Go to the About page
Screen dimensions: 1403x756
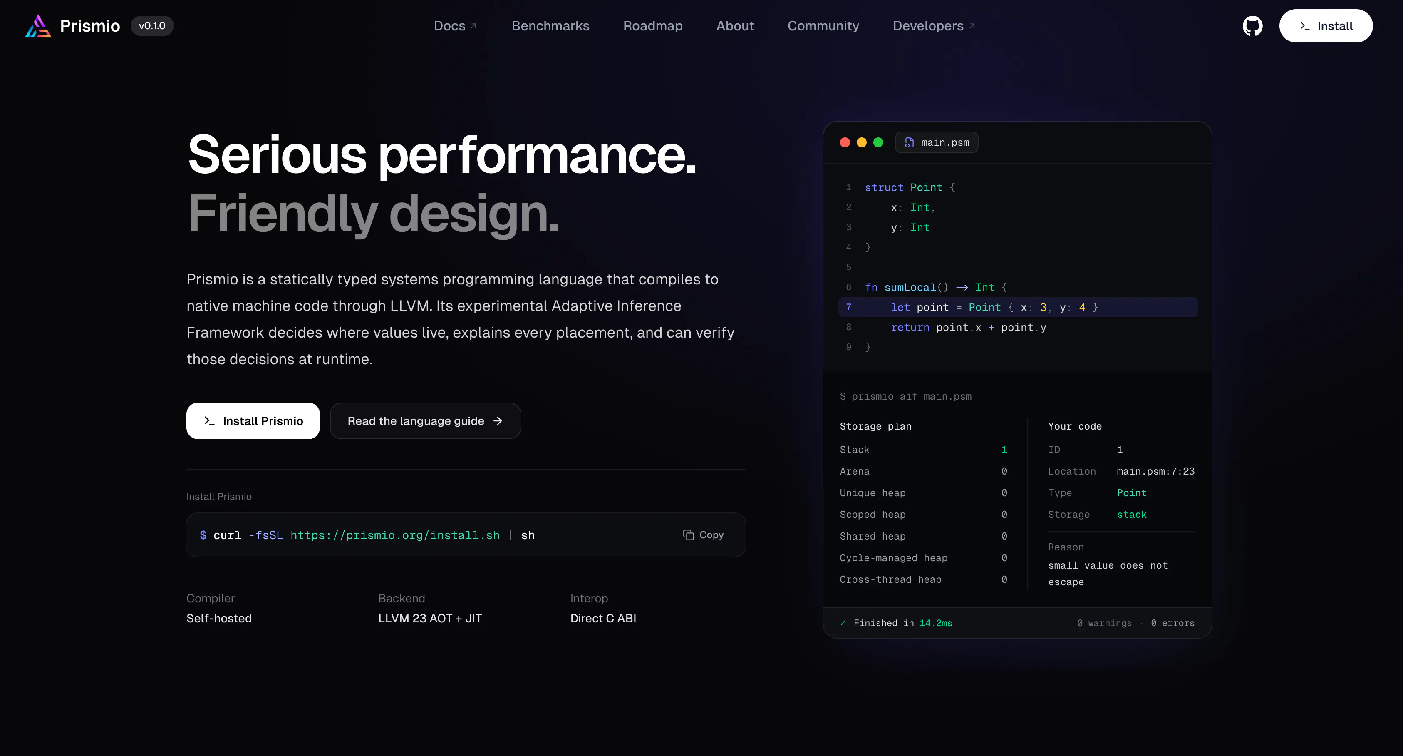click(x=735, y=26)
